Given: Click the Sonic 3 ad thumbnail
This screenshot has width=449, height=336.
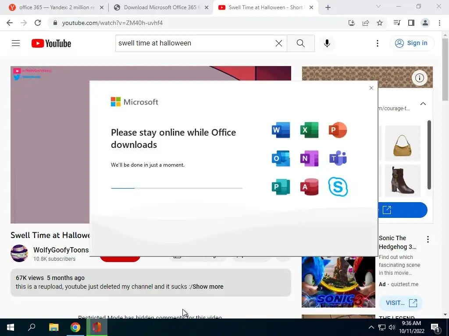Looking at the screenshot, I should (339, 282).
